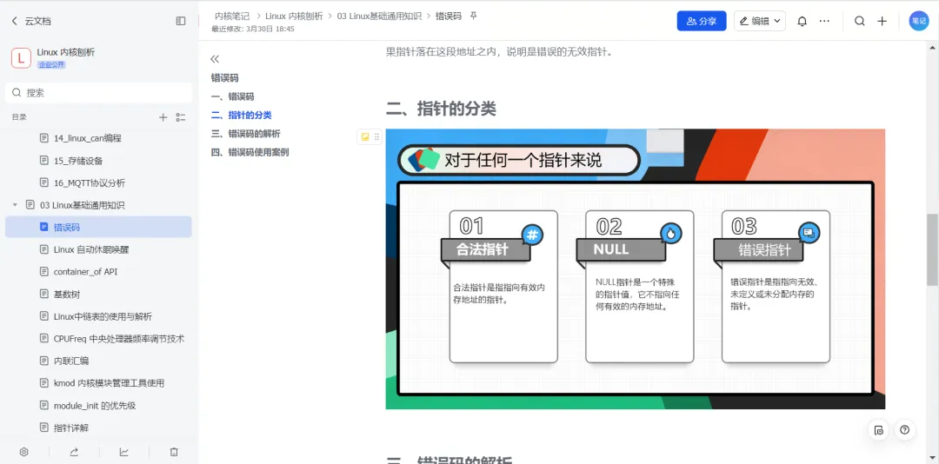Click the pointer classification image
This screenshot has width=939, height=464.
(636, 268)
